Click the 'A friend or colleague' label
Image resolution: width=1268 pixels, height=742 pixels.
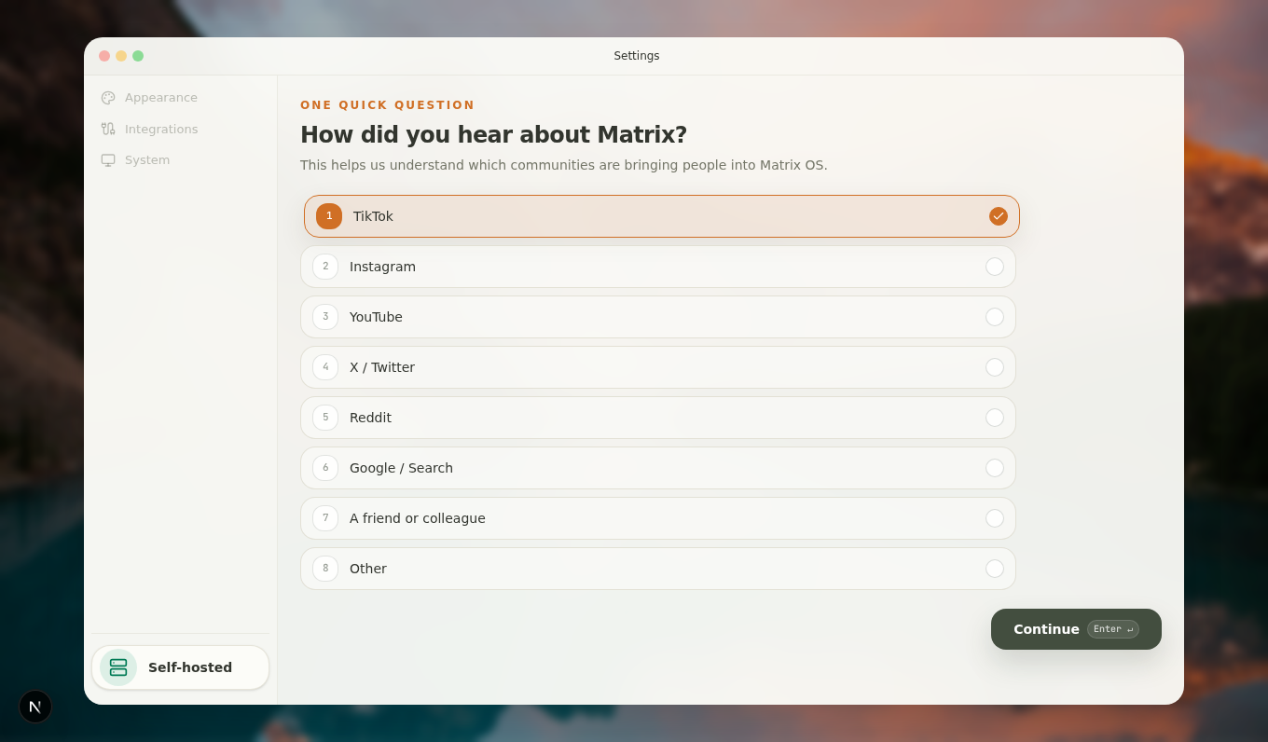coord(418,518)
